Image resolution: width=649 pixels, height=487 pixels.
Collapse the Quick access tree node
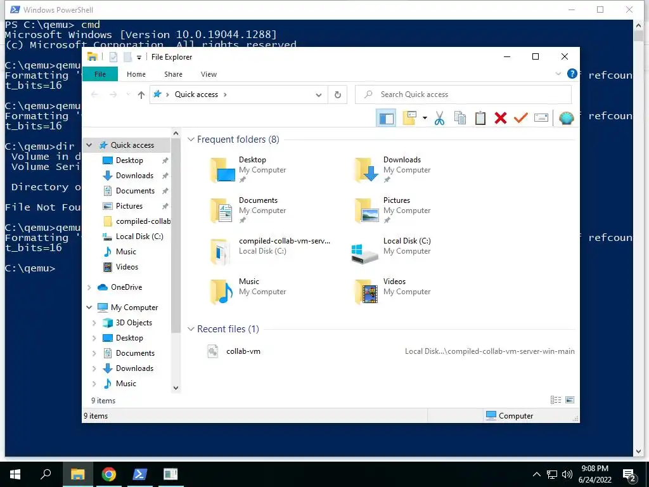point(89,145)
